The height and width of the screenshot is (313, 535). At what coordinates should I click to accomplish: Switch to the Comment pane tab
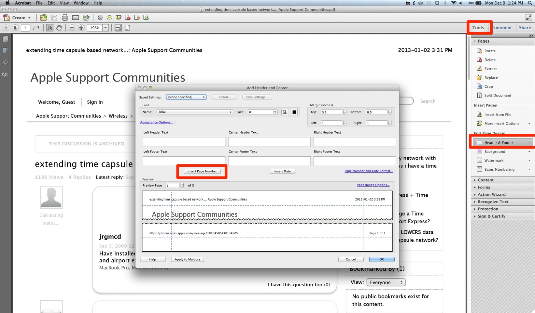click(x=502, y=28)
